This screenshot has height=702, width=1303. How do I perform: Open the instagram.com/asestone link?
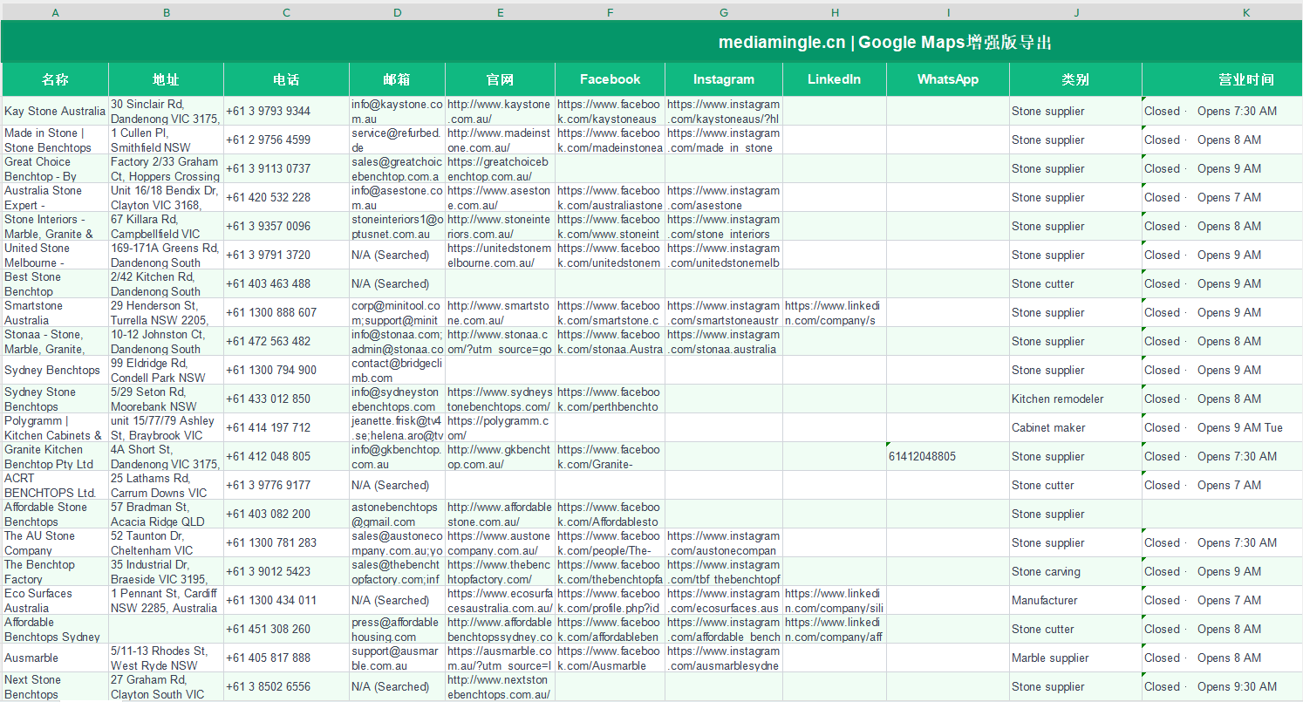tap(724, 197)
